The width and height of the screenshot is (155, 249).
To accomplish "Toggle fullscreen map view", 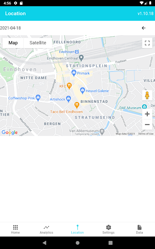I will coord(147,43).
